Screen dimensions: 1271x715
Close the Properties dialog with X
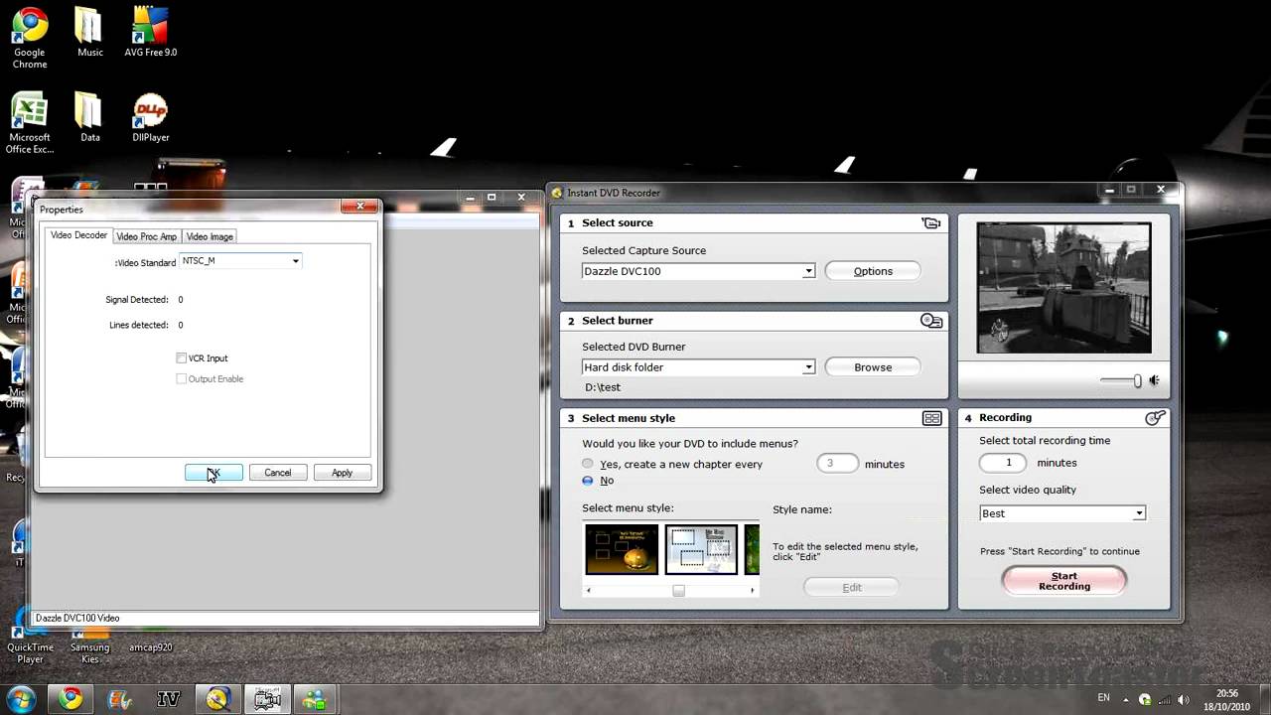359,206
